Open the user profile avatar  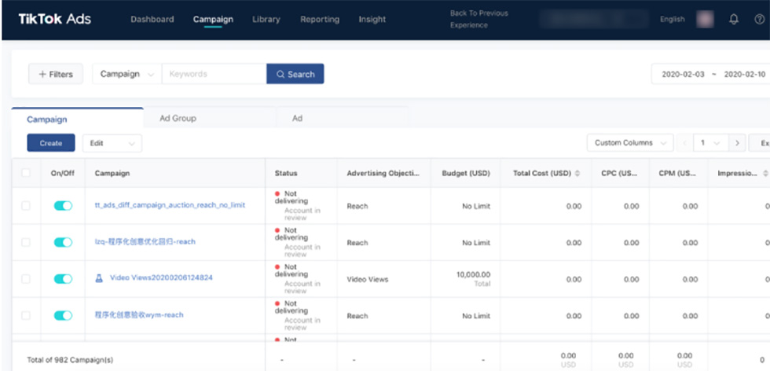pyautogui.click(x=705, y=20)
